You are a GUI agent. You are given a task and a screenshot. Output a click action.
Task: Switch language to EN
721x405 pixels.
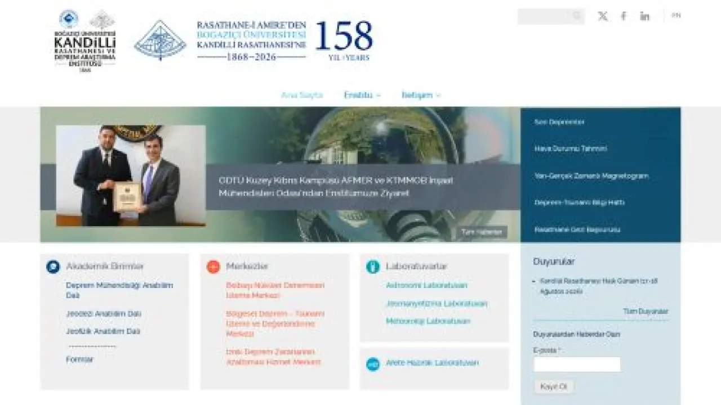676,16
